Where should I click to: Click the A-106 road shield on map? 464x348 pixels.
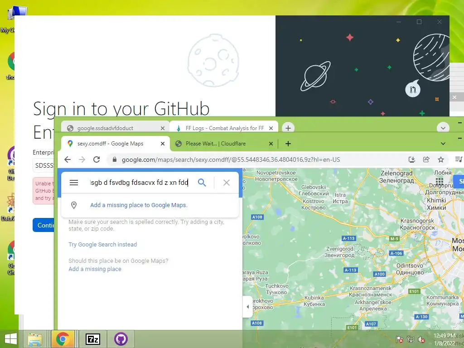pyautogui.click(x=396, y=253)
